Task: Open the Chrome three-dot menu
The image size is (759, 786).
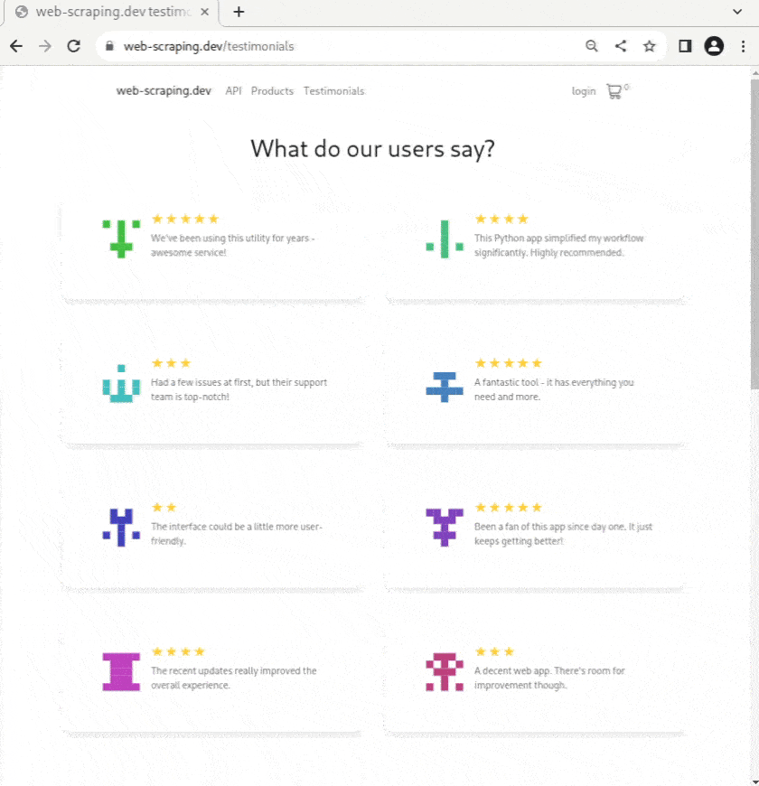Action: [743, 46]
